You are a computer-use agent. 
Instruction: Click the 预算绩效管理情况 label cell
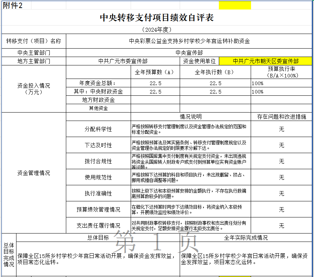pyautogui.click(x=98, y=209)
